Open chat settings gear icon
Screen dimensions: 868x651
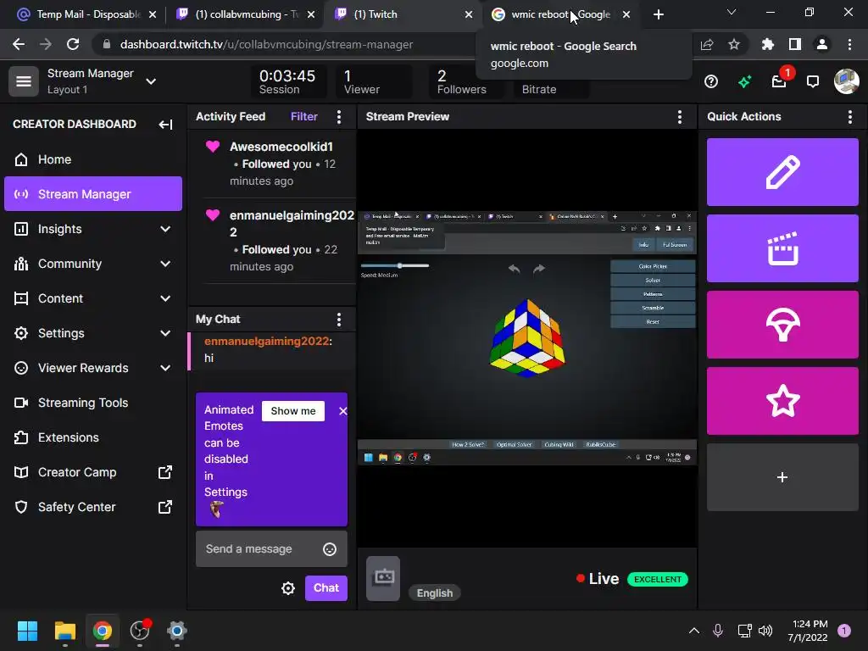[x=288, y=588]
